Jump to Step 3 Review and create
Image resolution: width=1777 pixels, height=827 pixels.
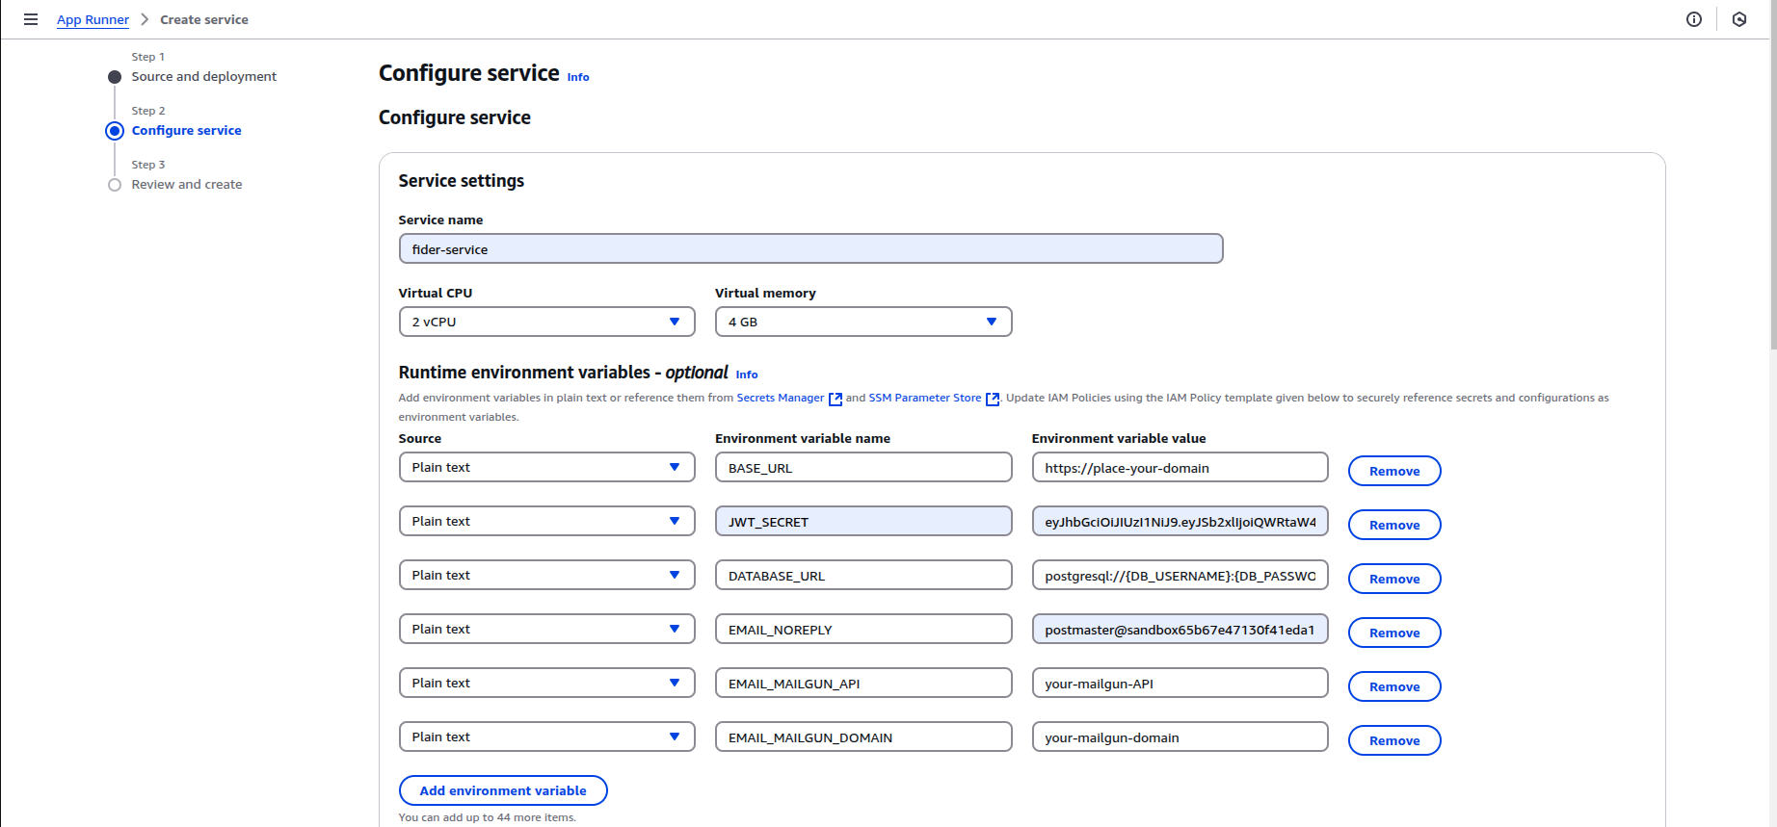pos(186,185)
